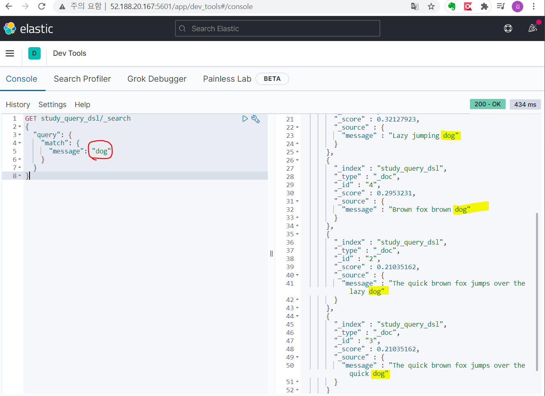Open the newsfeed party icon
The height and width of the screenshot is (396, 545).
(x=533, y=28)
